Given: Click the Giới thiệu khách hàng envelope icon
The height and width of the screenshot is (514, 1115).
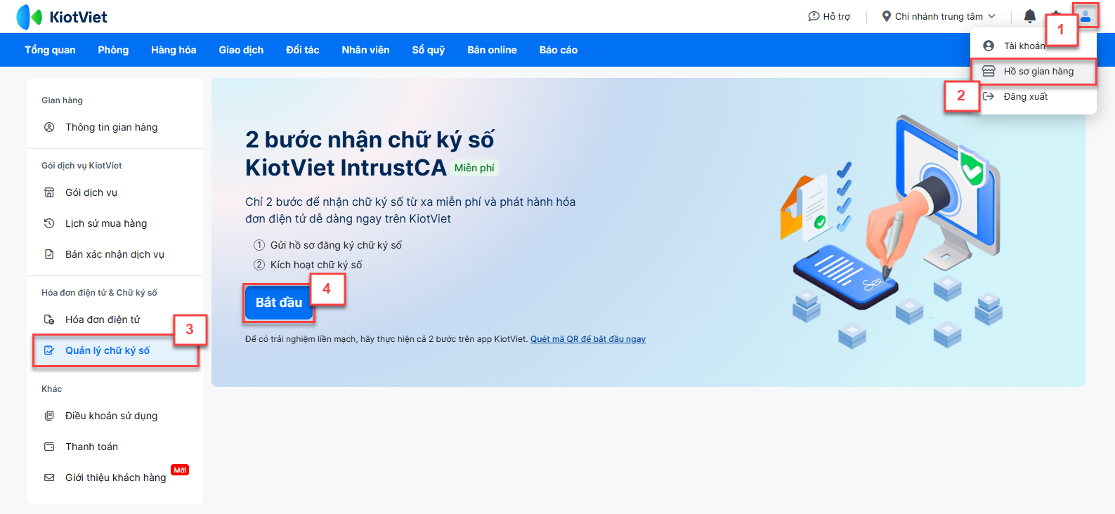Looking at the screenshot, I should 49,477.
